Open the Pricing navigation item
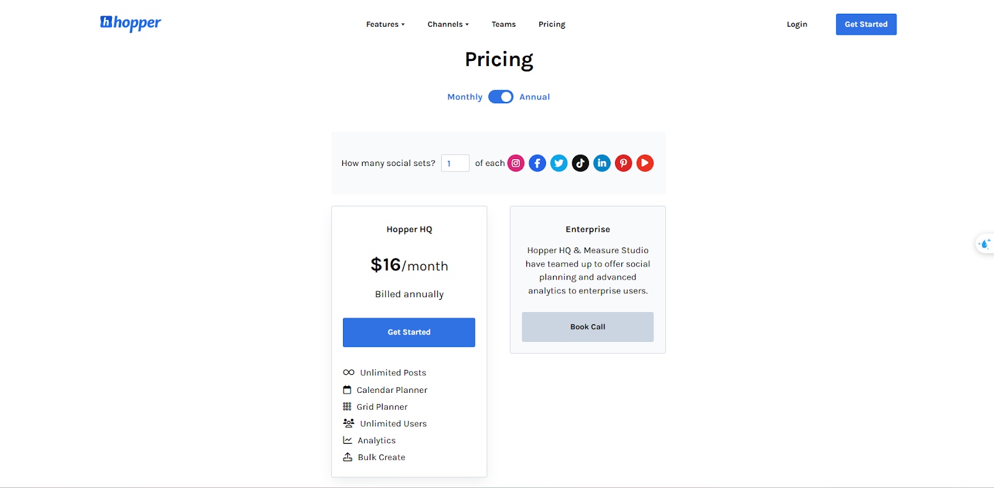 (x=552, y=24)
